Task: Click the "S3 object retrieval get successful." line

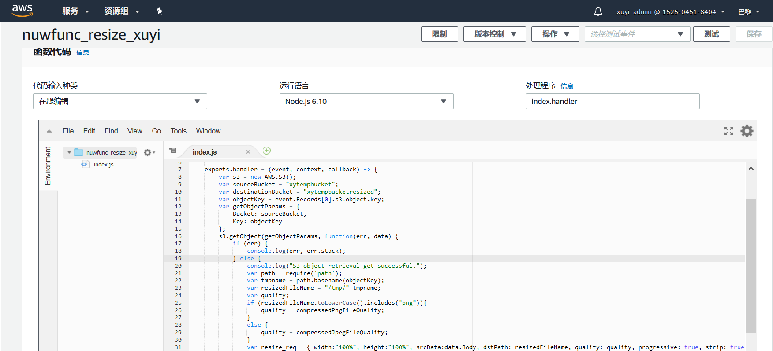Action: (x=337, y=266)
